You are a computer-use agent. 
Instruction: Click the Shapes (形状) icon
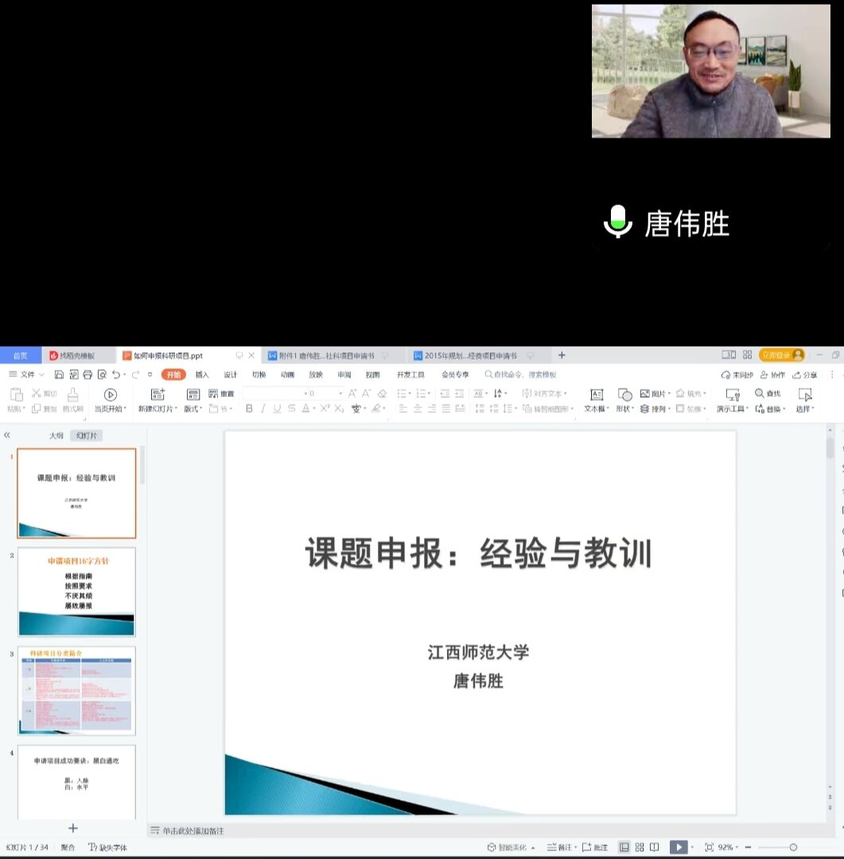pyautogui.click(x=624, y=395)
